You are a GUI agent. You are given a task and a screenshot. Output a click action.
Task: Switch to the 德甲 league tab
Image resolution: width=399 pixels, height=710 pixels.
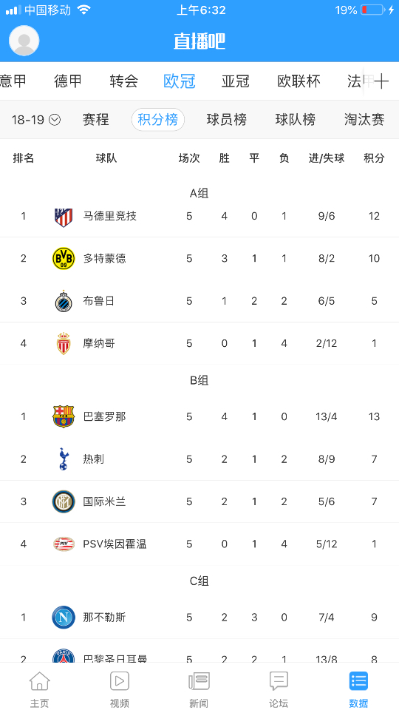[68, 81]
